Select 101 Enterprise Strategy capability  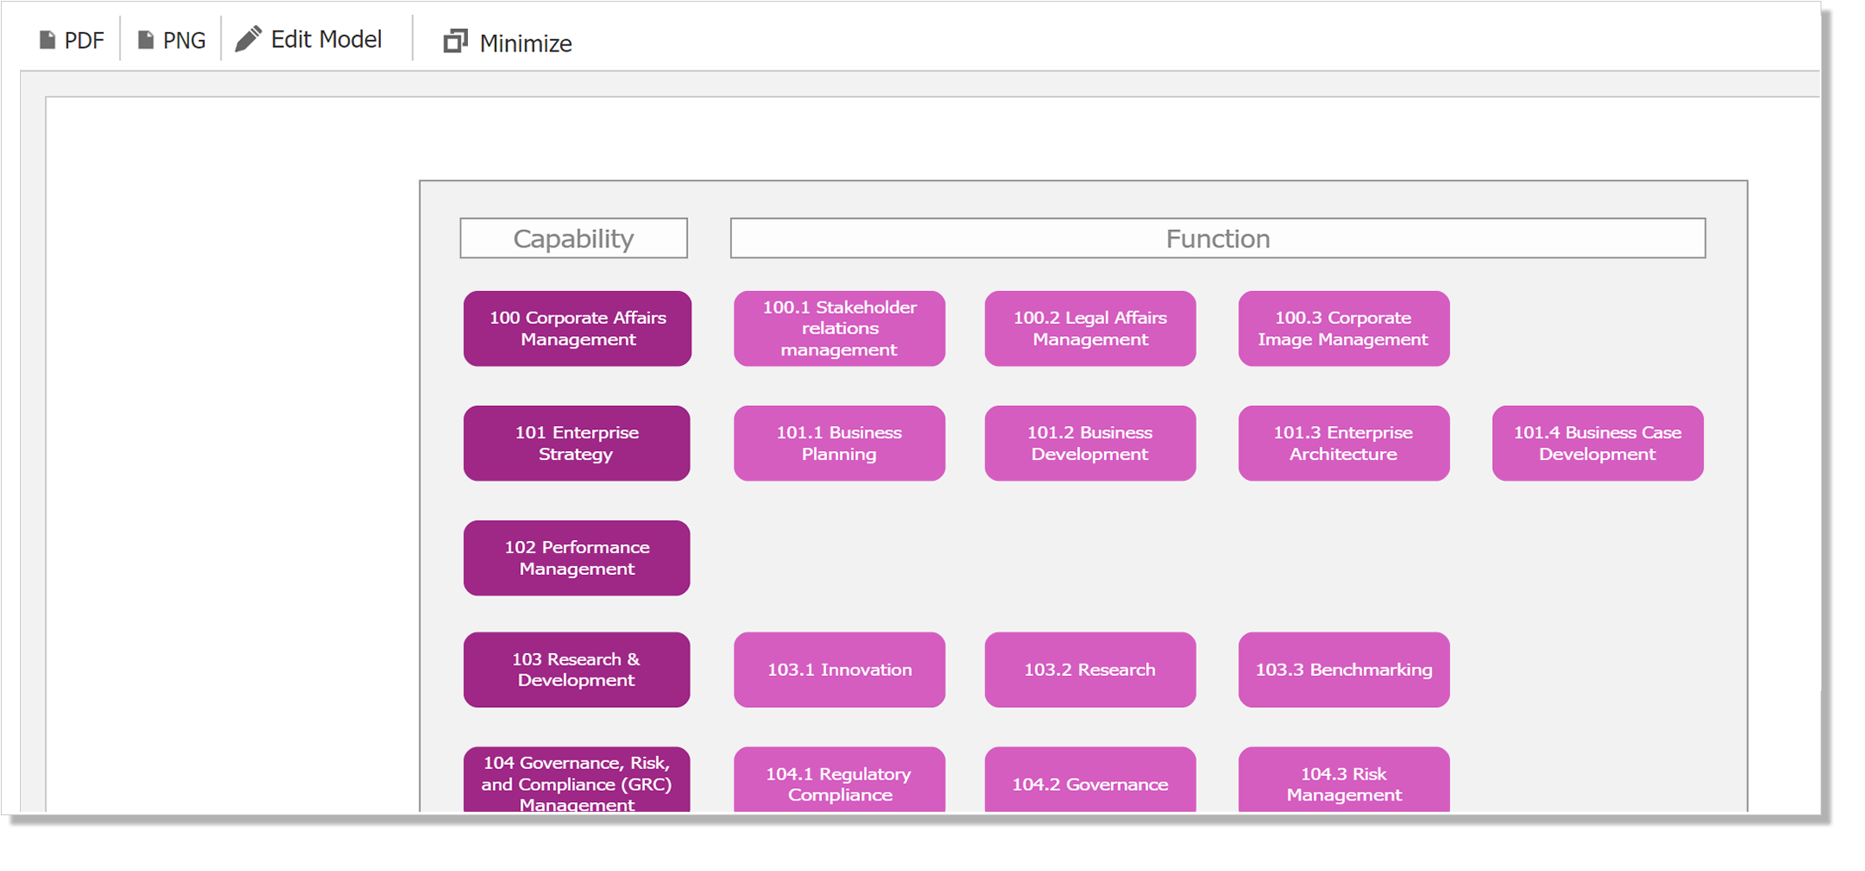(577, 443)
